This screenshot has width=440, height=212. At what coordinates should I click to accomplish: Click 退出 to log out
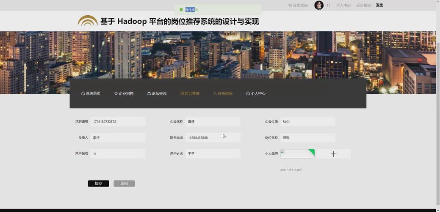point(379,6)
